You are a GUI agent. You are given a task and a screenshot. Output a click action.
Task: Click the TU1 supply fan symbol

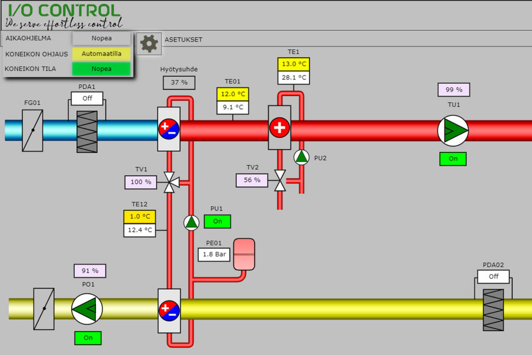click(x=453, y=130)
